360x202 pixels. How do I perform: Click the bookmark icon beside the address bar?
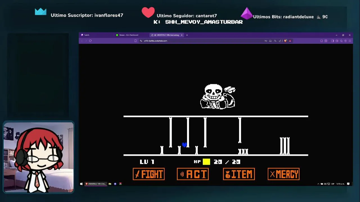[135, 41]
